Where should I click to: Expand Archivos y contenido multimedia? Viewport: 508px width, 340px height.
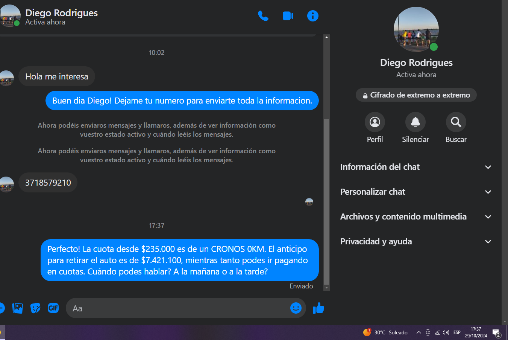(416, 217)
